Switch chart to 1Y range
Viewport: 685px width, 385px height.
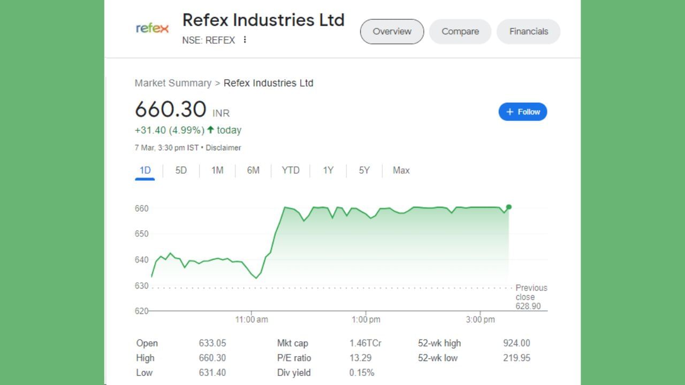pos(328,171)
